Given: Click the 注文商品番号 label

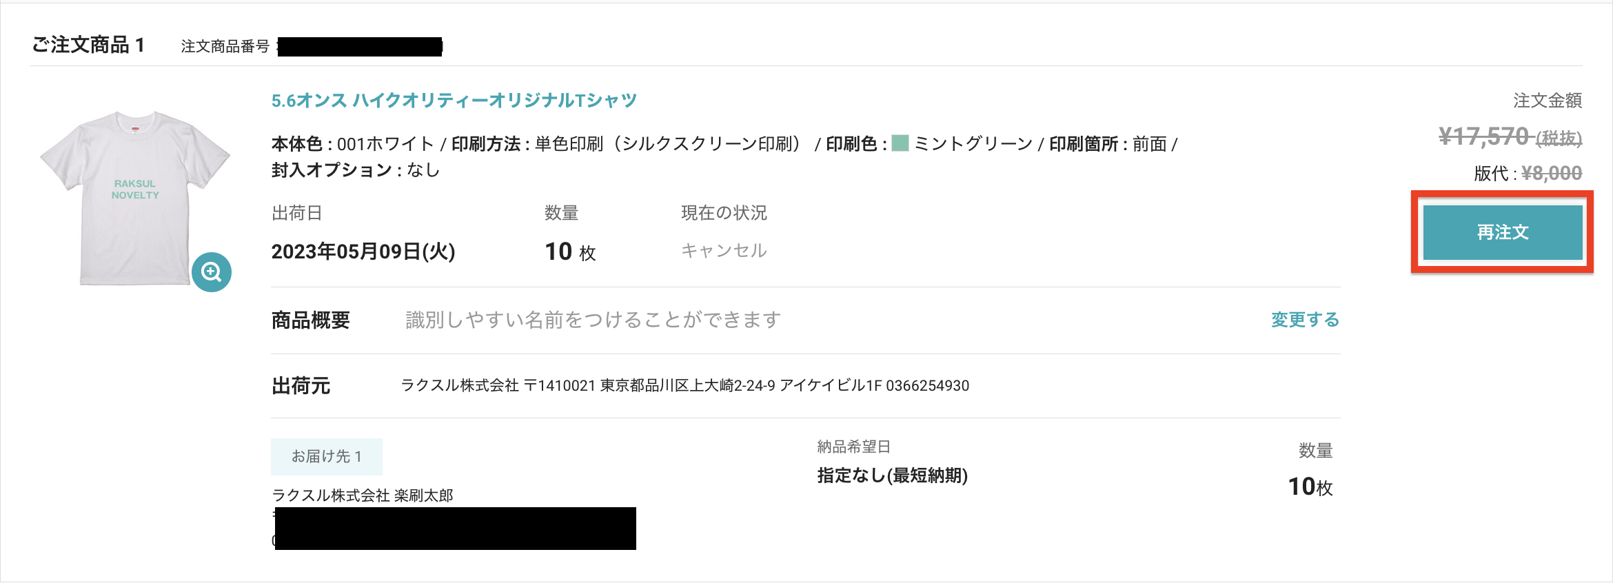Looking at the screenshot, I should coord(225,46).
